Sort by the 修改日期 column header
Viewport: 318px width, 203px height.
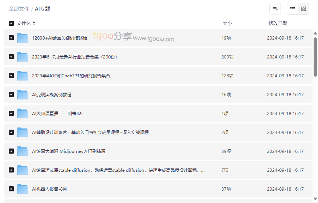tap(278, 23)
